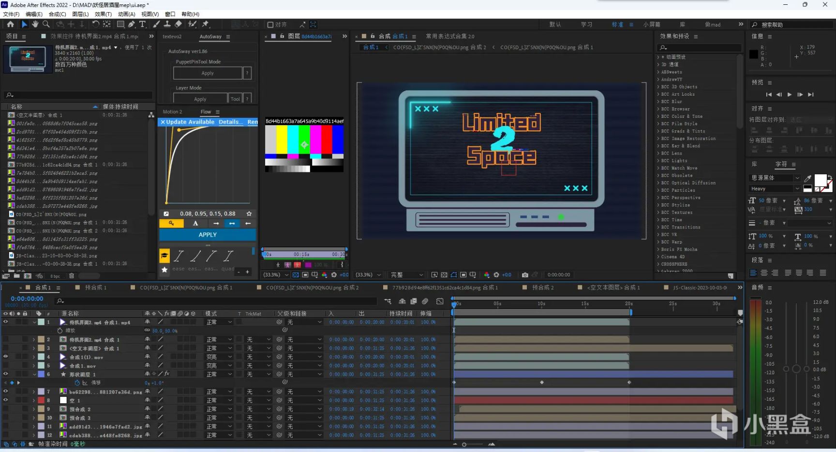The width and height of the screenshot is (836, 452).
Task: Select the Hand tool
Action: click(x=35, y=24)
